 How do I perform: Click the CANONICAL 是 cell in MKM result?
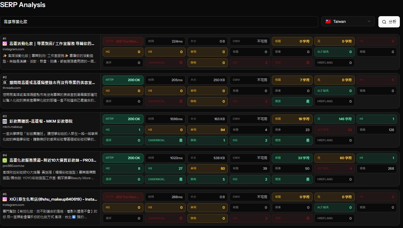(165, 140)
